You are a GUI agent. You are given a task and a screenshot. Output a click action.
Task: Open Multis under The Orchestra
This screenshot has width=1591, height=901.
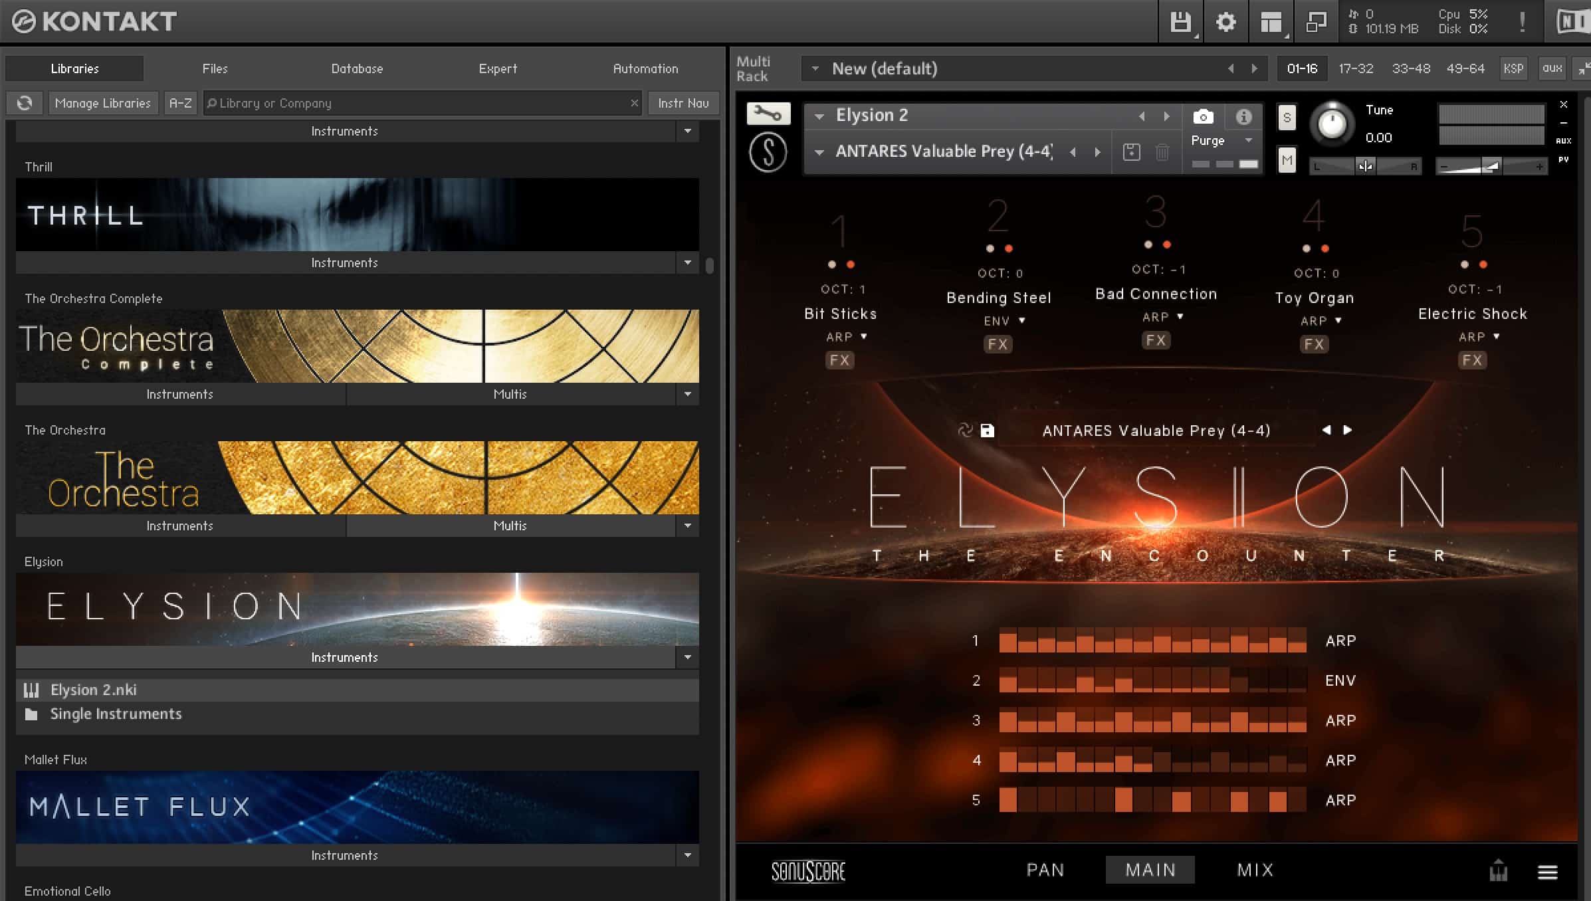coord(510,526)
